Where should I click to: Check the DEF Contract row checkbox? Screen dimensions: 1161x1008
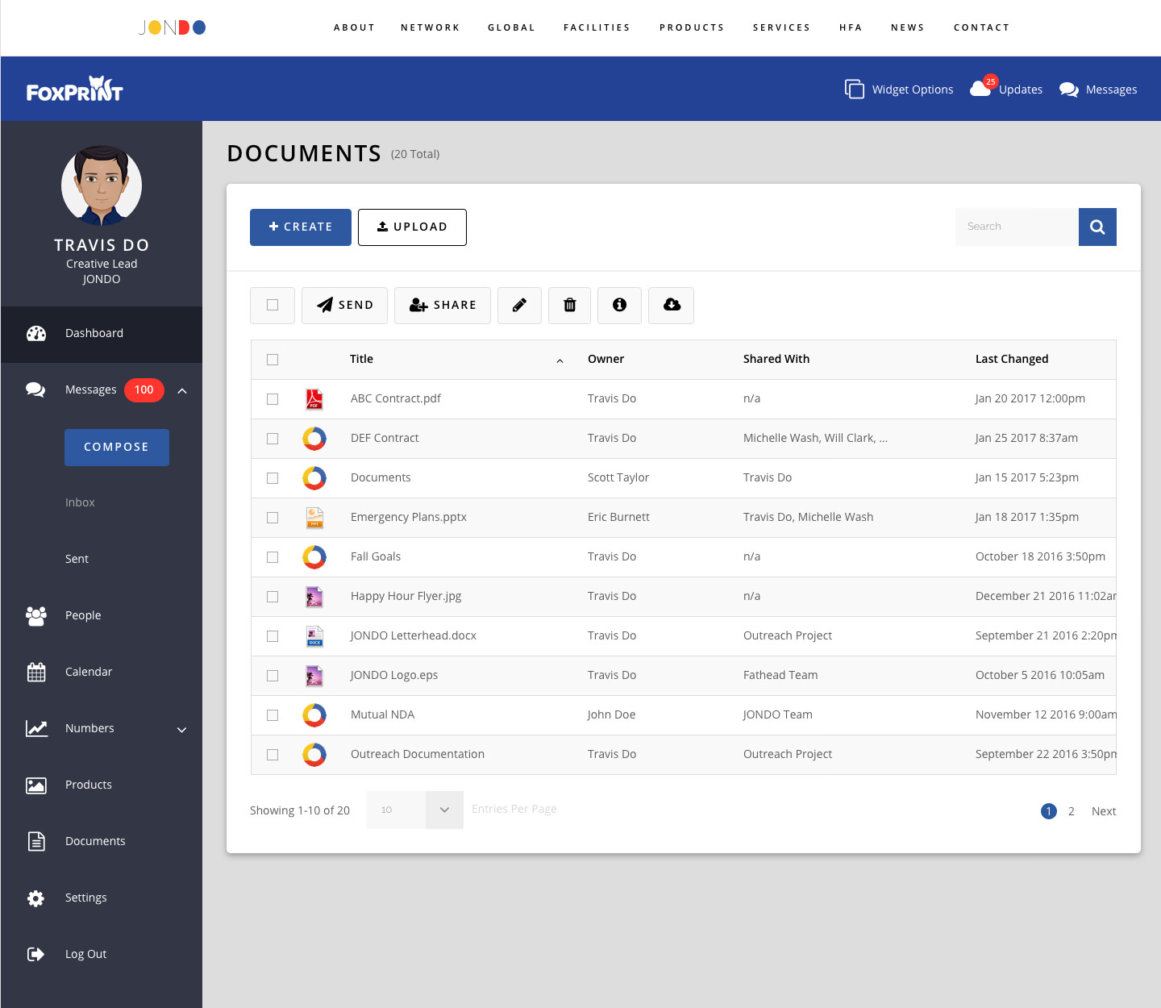273,439
